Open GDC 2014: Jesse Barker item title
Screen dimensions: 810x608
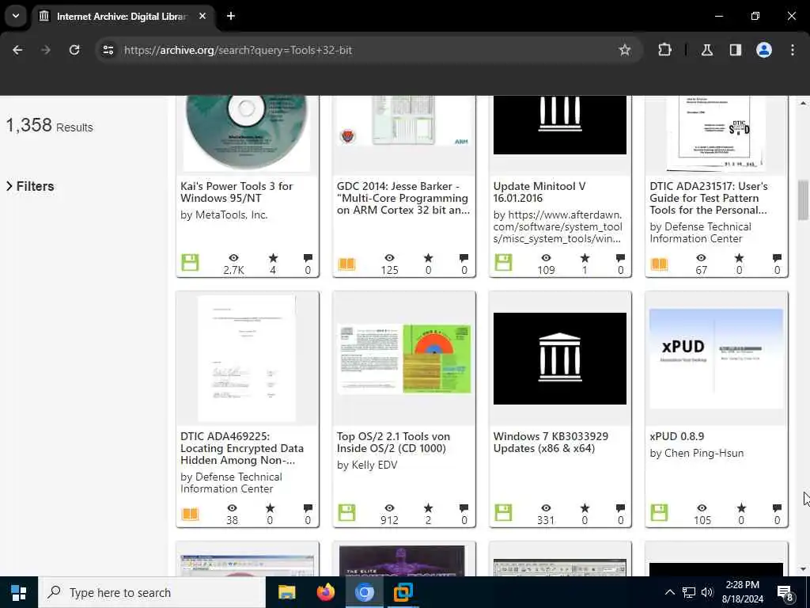coord(403,198)
